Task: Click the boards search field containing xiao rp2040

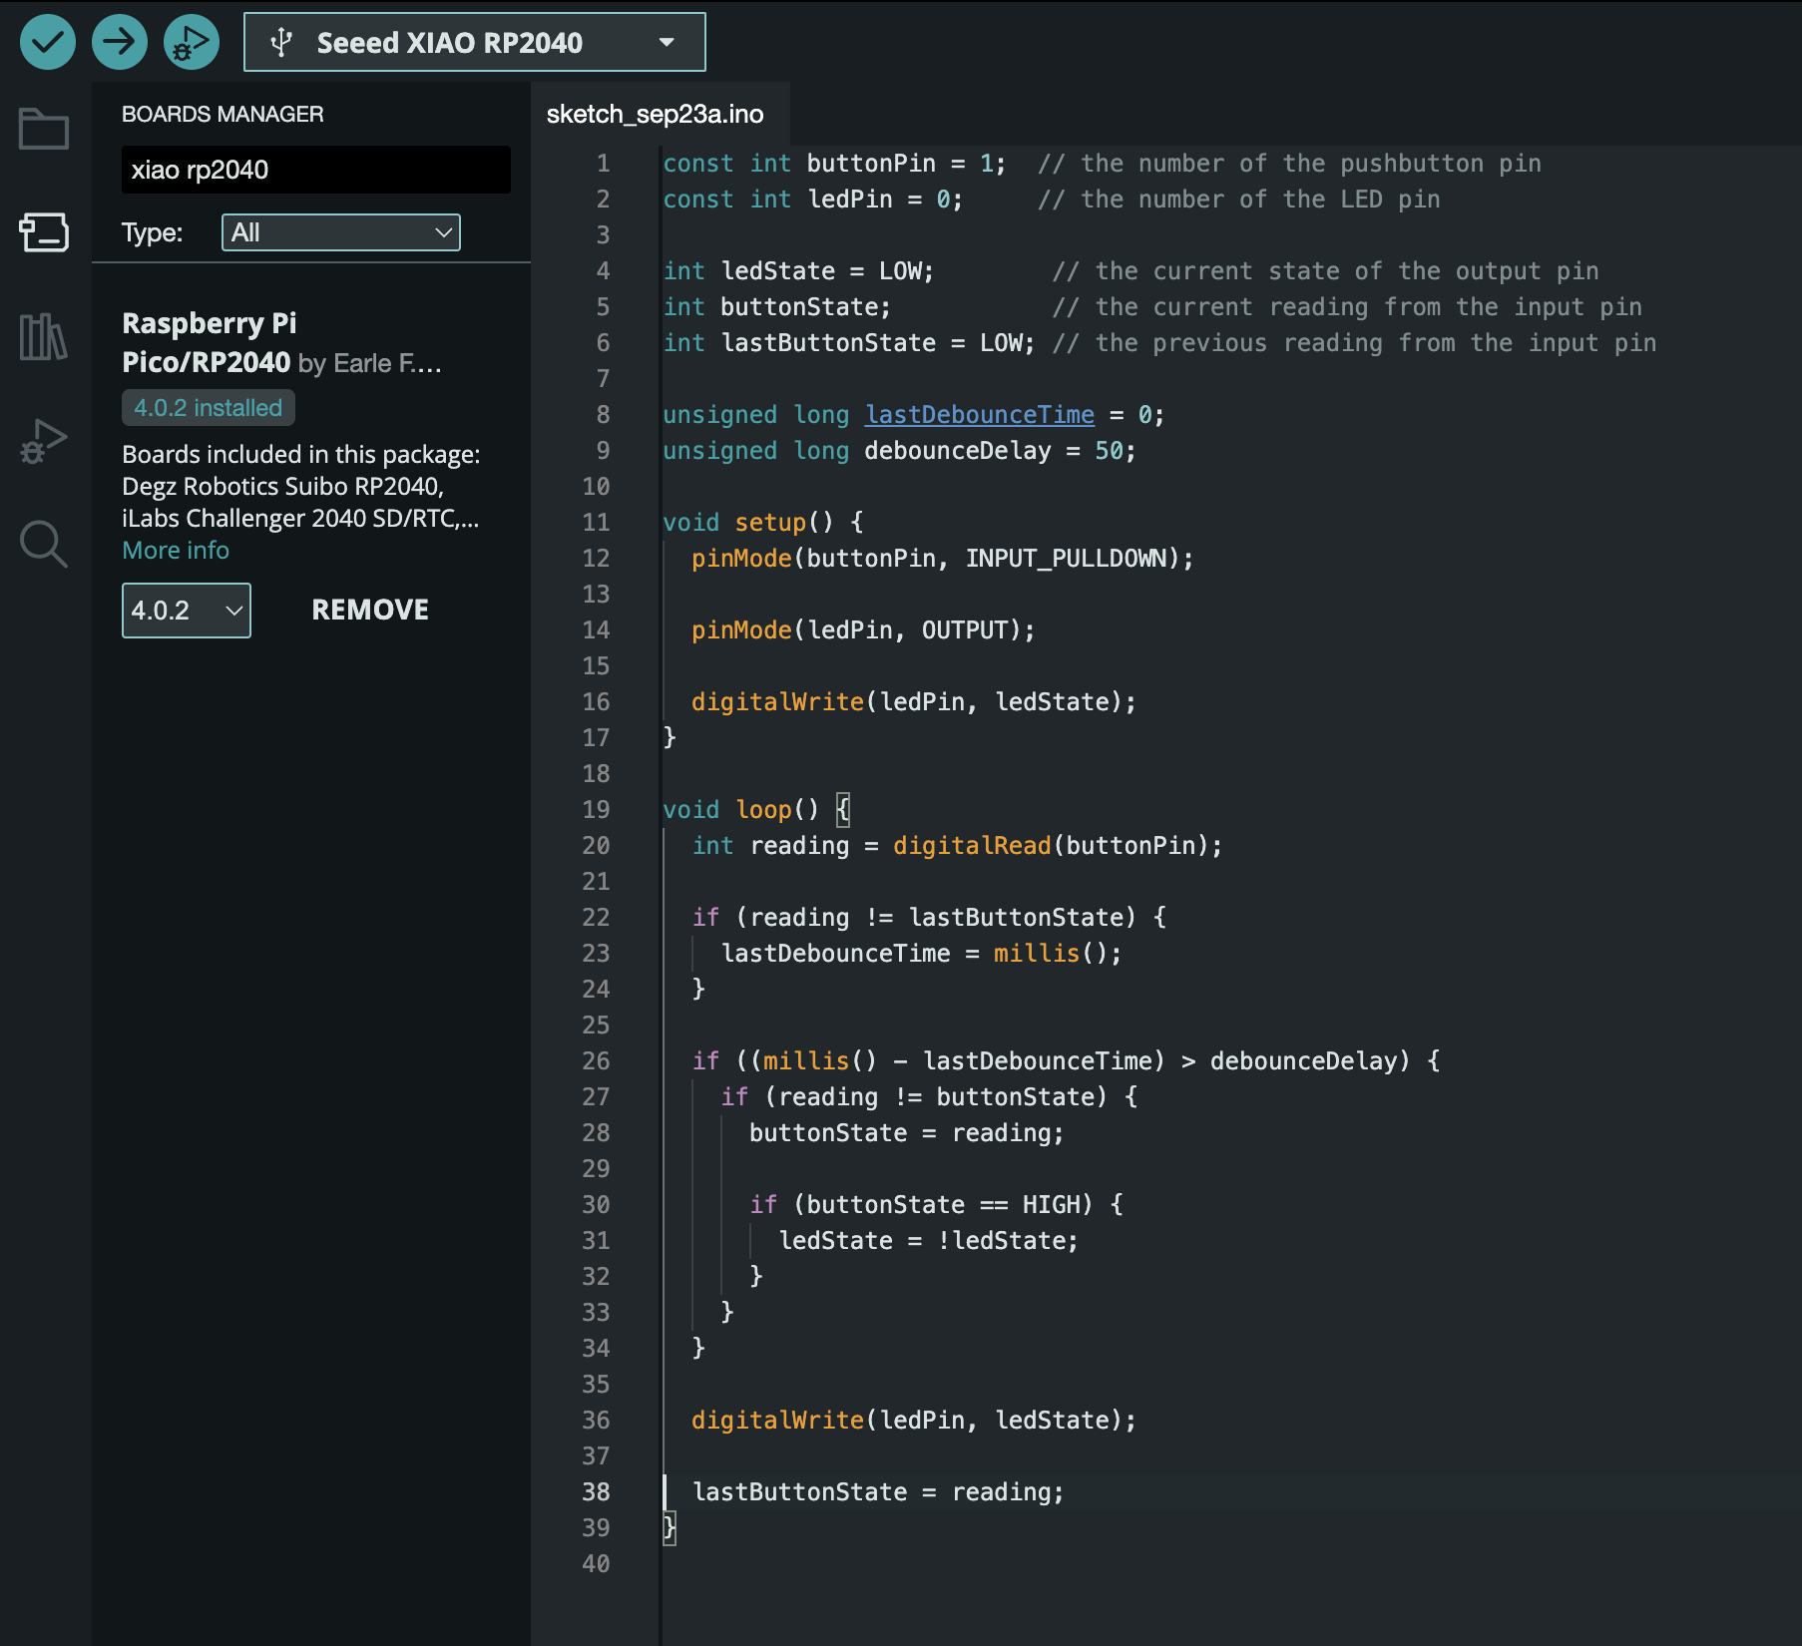Action: point(315,170)
